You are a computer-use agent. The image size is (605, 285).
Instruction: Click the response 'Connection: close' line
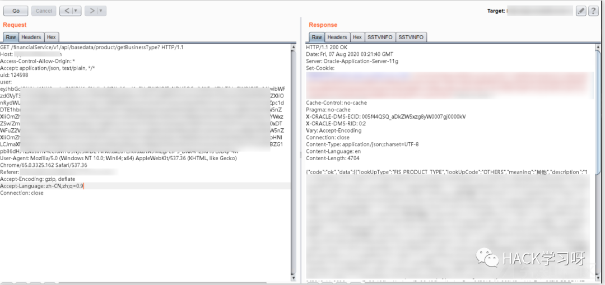(x=328, y=138)
